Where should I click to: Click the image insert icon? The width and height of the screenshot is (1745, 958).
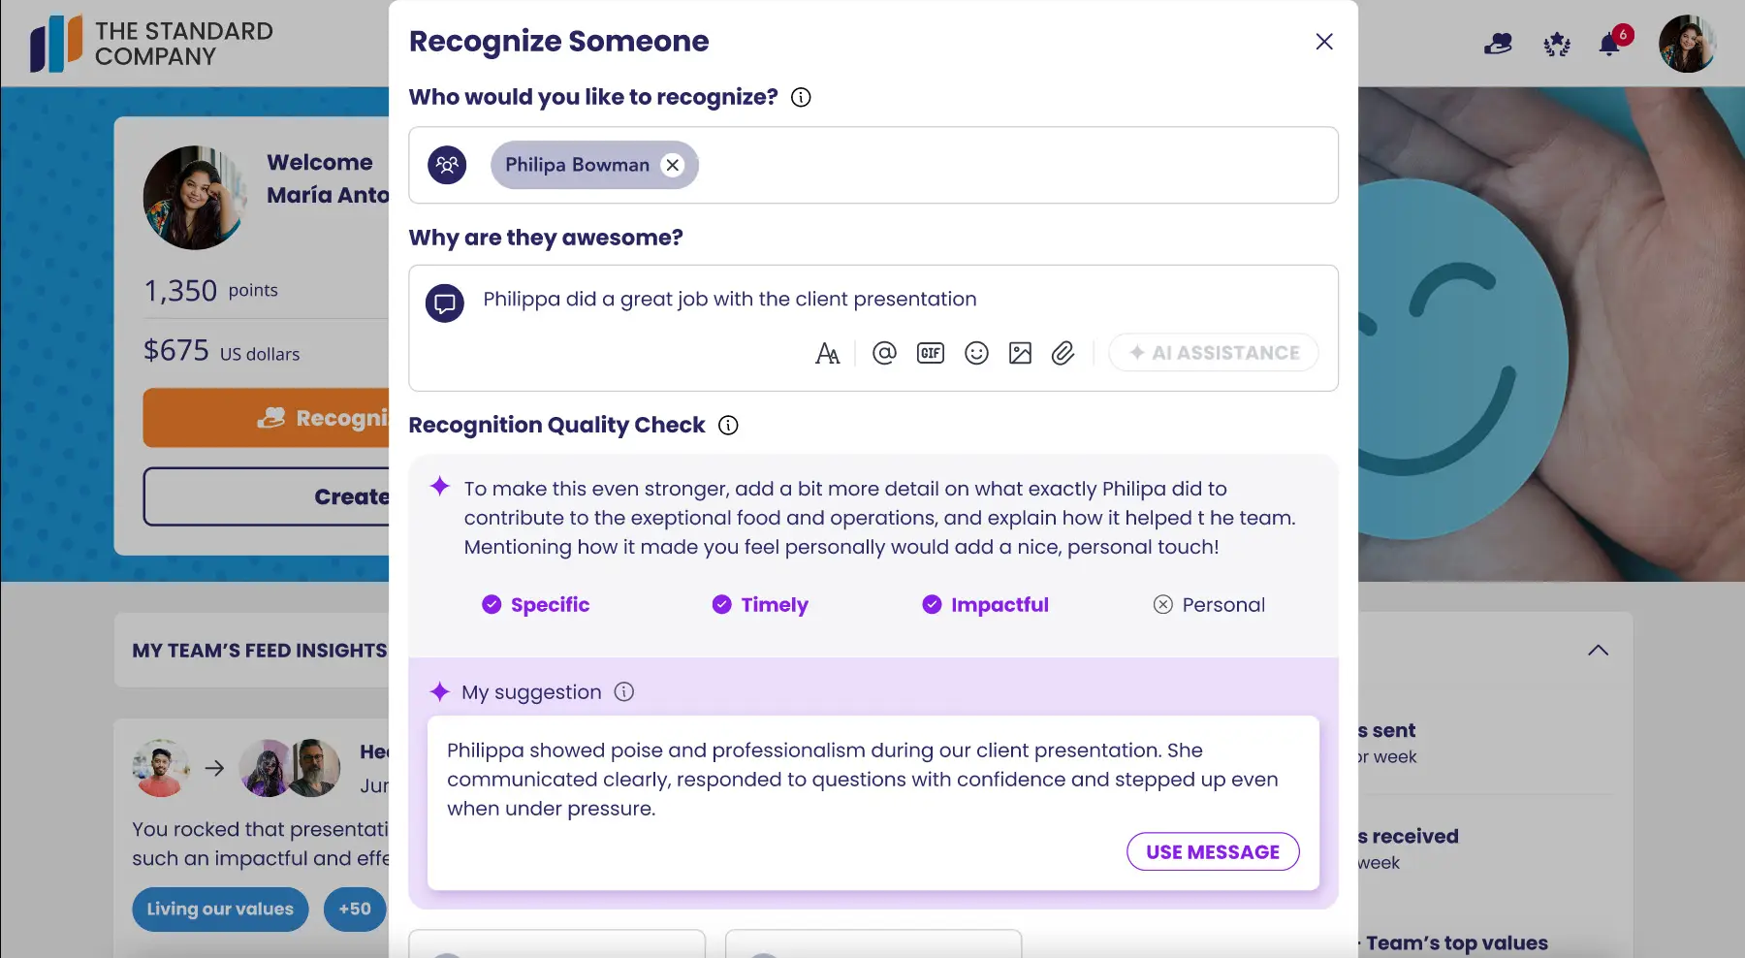1020,353
